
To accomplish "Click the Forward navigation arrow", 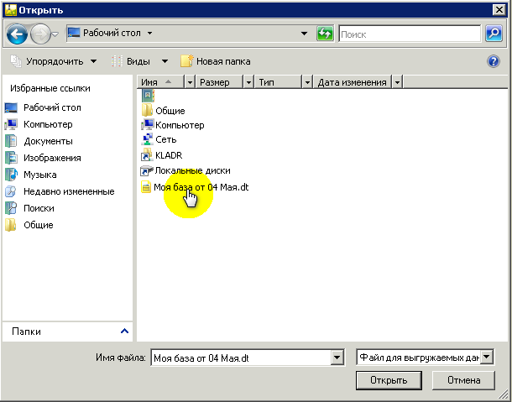I will tap(40, 34).
